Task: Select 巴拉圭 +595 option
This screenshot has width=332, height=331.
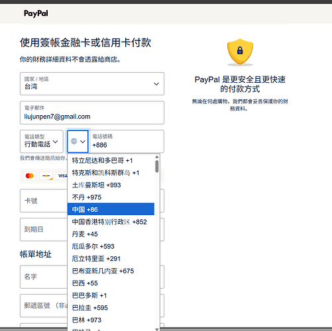Action: click(x=111, y=308)
